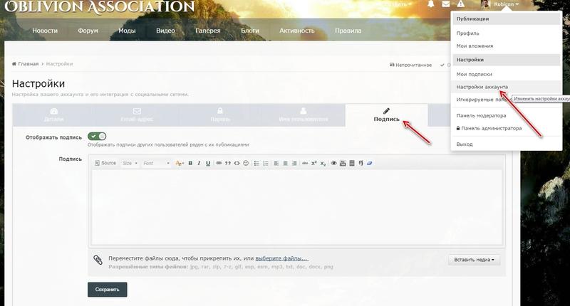Open the Font family dropdown
The image size is (570, 306).
point(156,163)
